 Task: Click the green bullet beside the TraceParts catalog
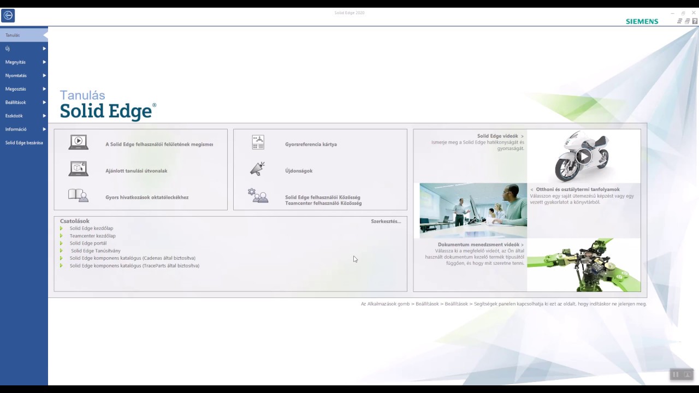pyautogui.click(x=62, y=266)
